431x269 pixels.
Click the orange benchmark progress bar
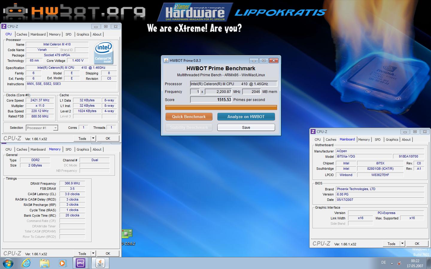point(221,107)
